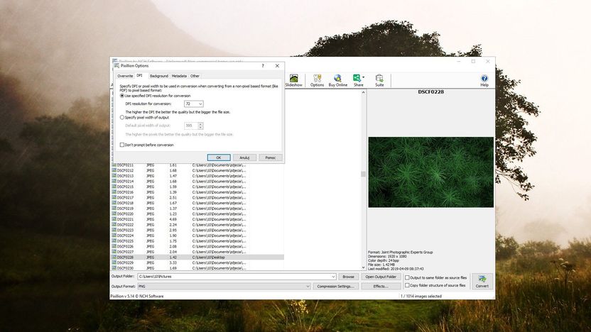591x332 pixels.
Task: Click the Convert button icon
Action: coord(482,279)
